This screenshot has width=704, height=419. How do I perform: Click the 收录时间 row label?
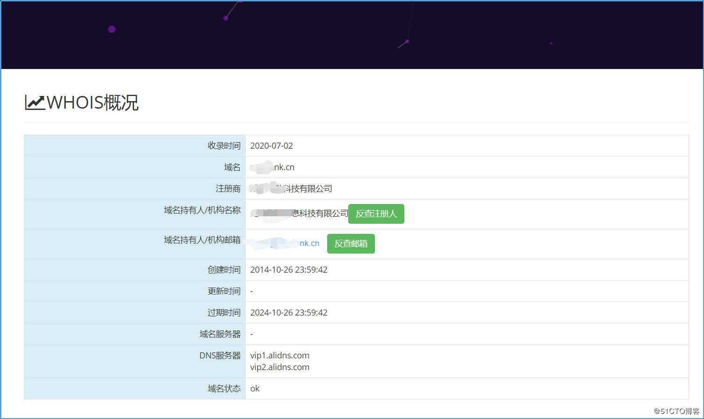point(224,146)
